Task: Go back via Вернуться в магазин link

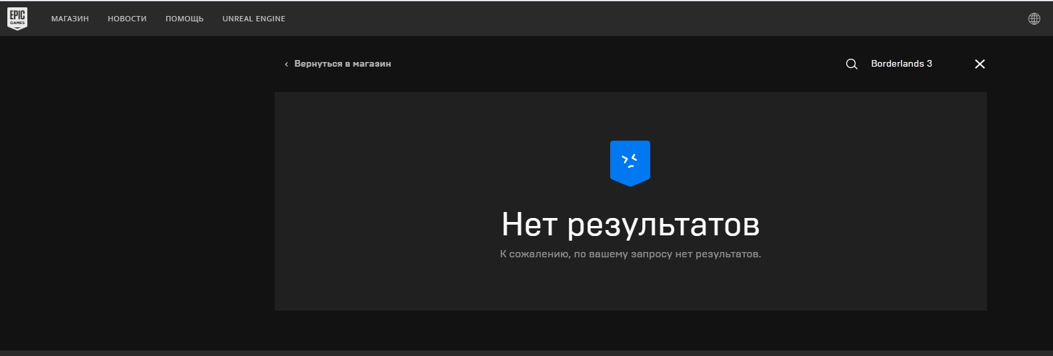Action: pyautogui.click(x=338, y=64)
